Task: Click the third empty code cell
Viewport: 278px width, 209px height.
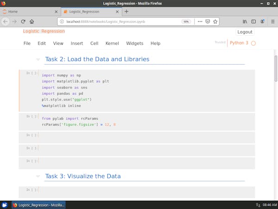Action: pos(138,163)
